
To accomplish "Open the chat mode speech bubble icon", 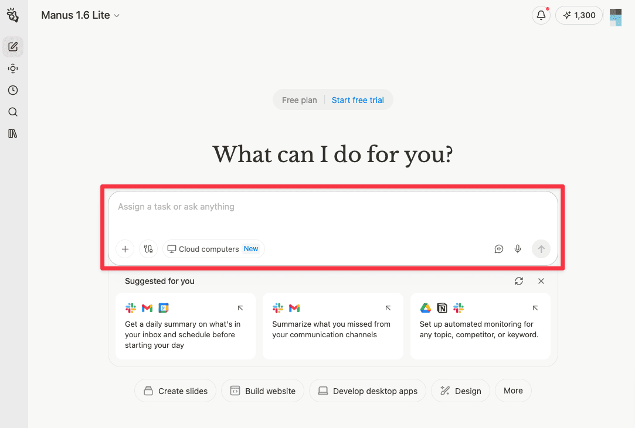I will [499, 249].
